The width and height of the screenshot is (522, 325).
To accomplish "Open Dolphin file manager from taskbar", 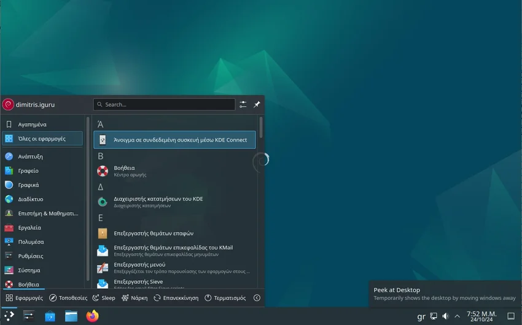I will pyautogui.click(x=71, y=316).
